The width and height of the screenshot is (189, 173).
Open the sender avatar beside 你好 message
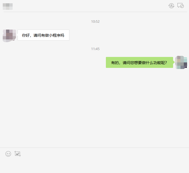point(9,36)
